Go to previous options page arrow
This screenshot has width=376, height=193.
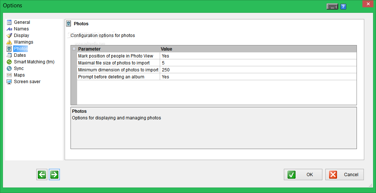click(x=42, y=175)
